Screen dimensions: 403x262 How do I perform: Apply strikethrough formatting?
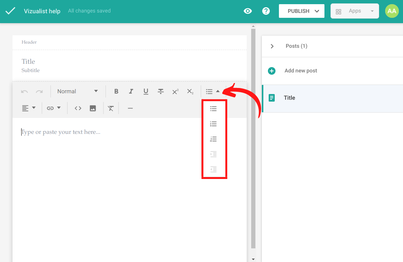(161, 91)
